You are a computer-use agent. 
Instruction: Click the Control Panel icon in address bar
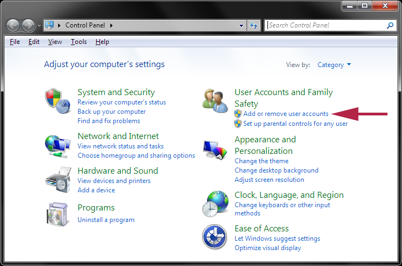coord(49,25)
